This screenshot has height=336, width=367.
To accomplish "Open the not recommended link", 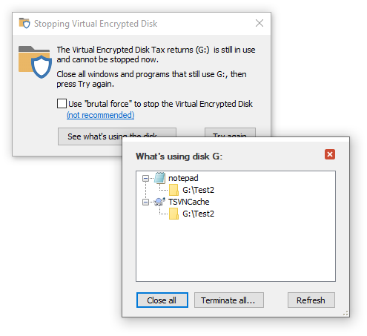I will click(x=100, y=115).
